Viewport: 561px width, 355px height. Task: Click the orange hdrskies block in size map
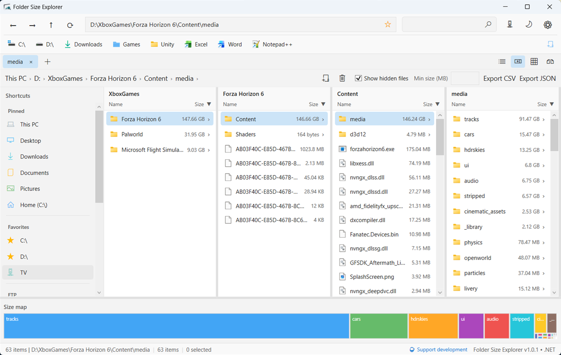433,326
